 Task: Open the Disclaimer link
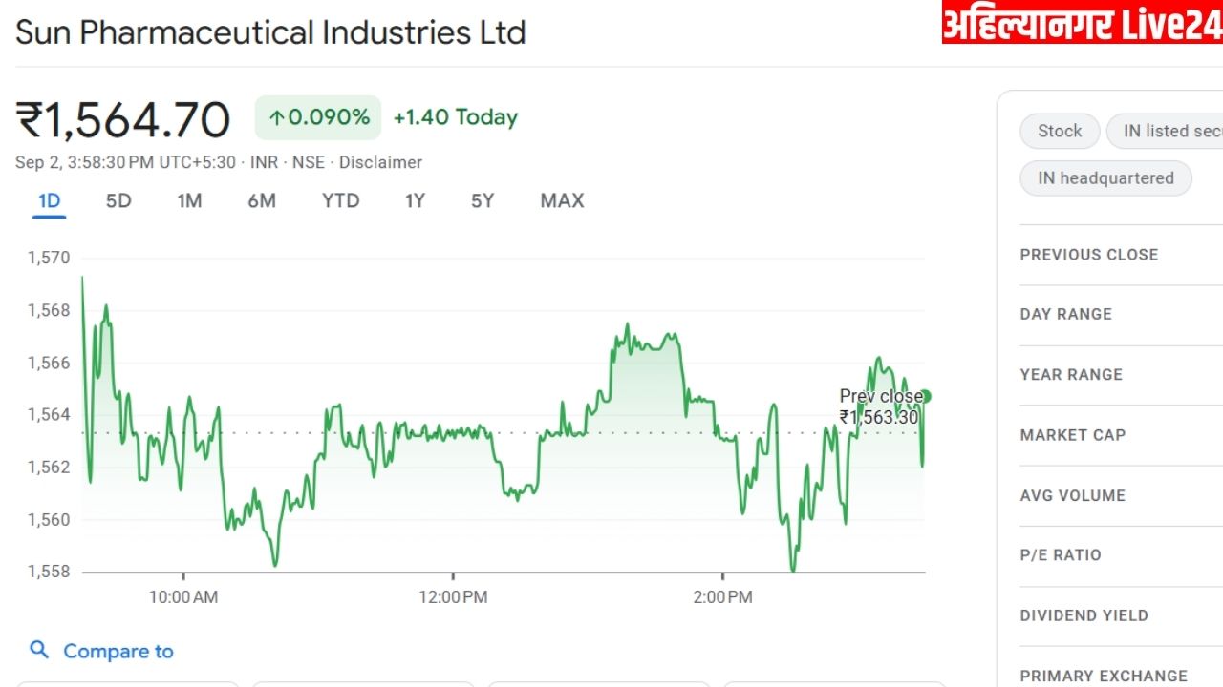[x=380, y=162]
